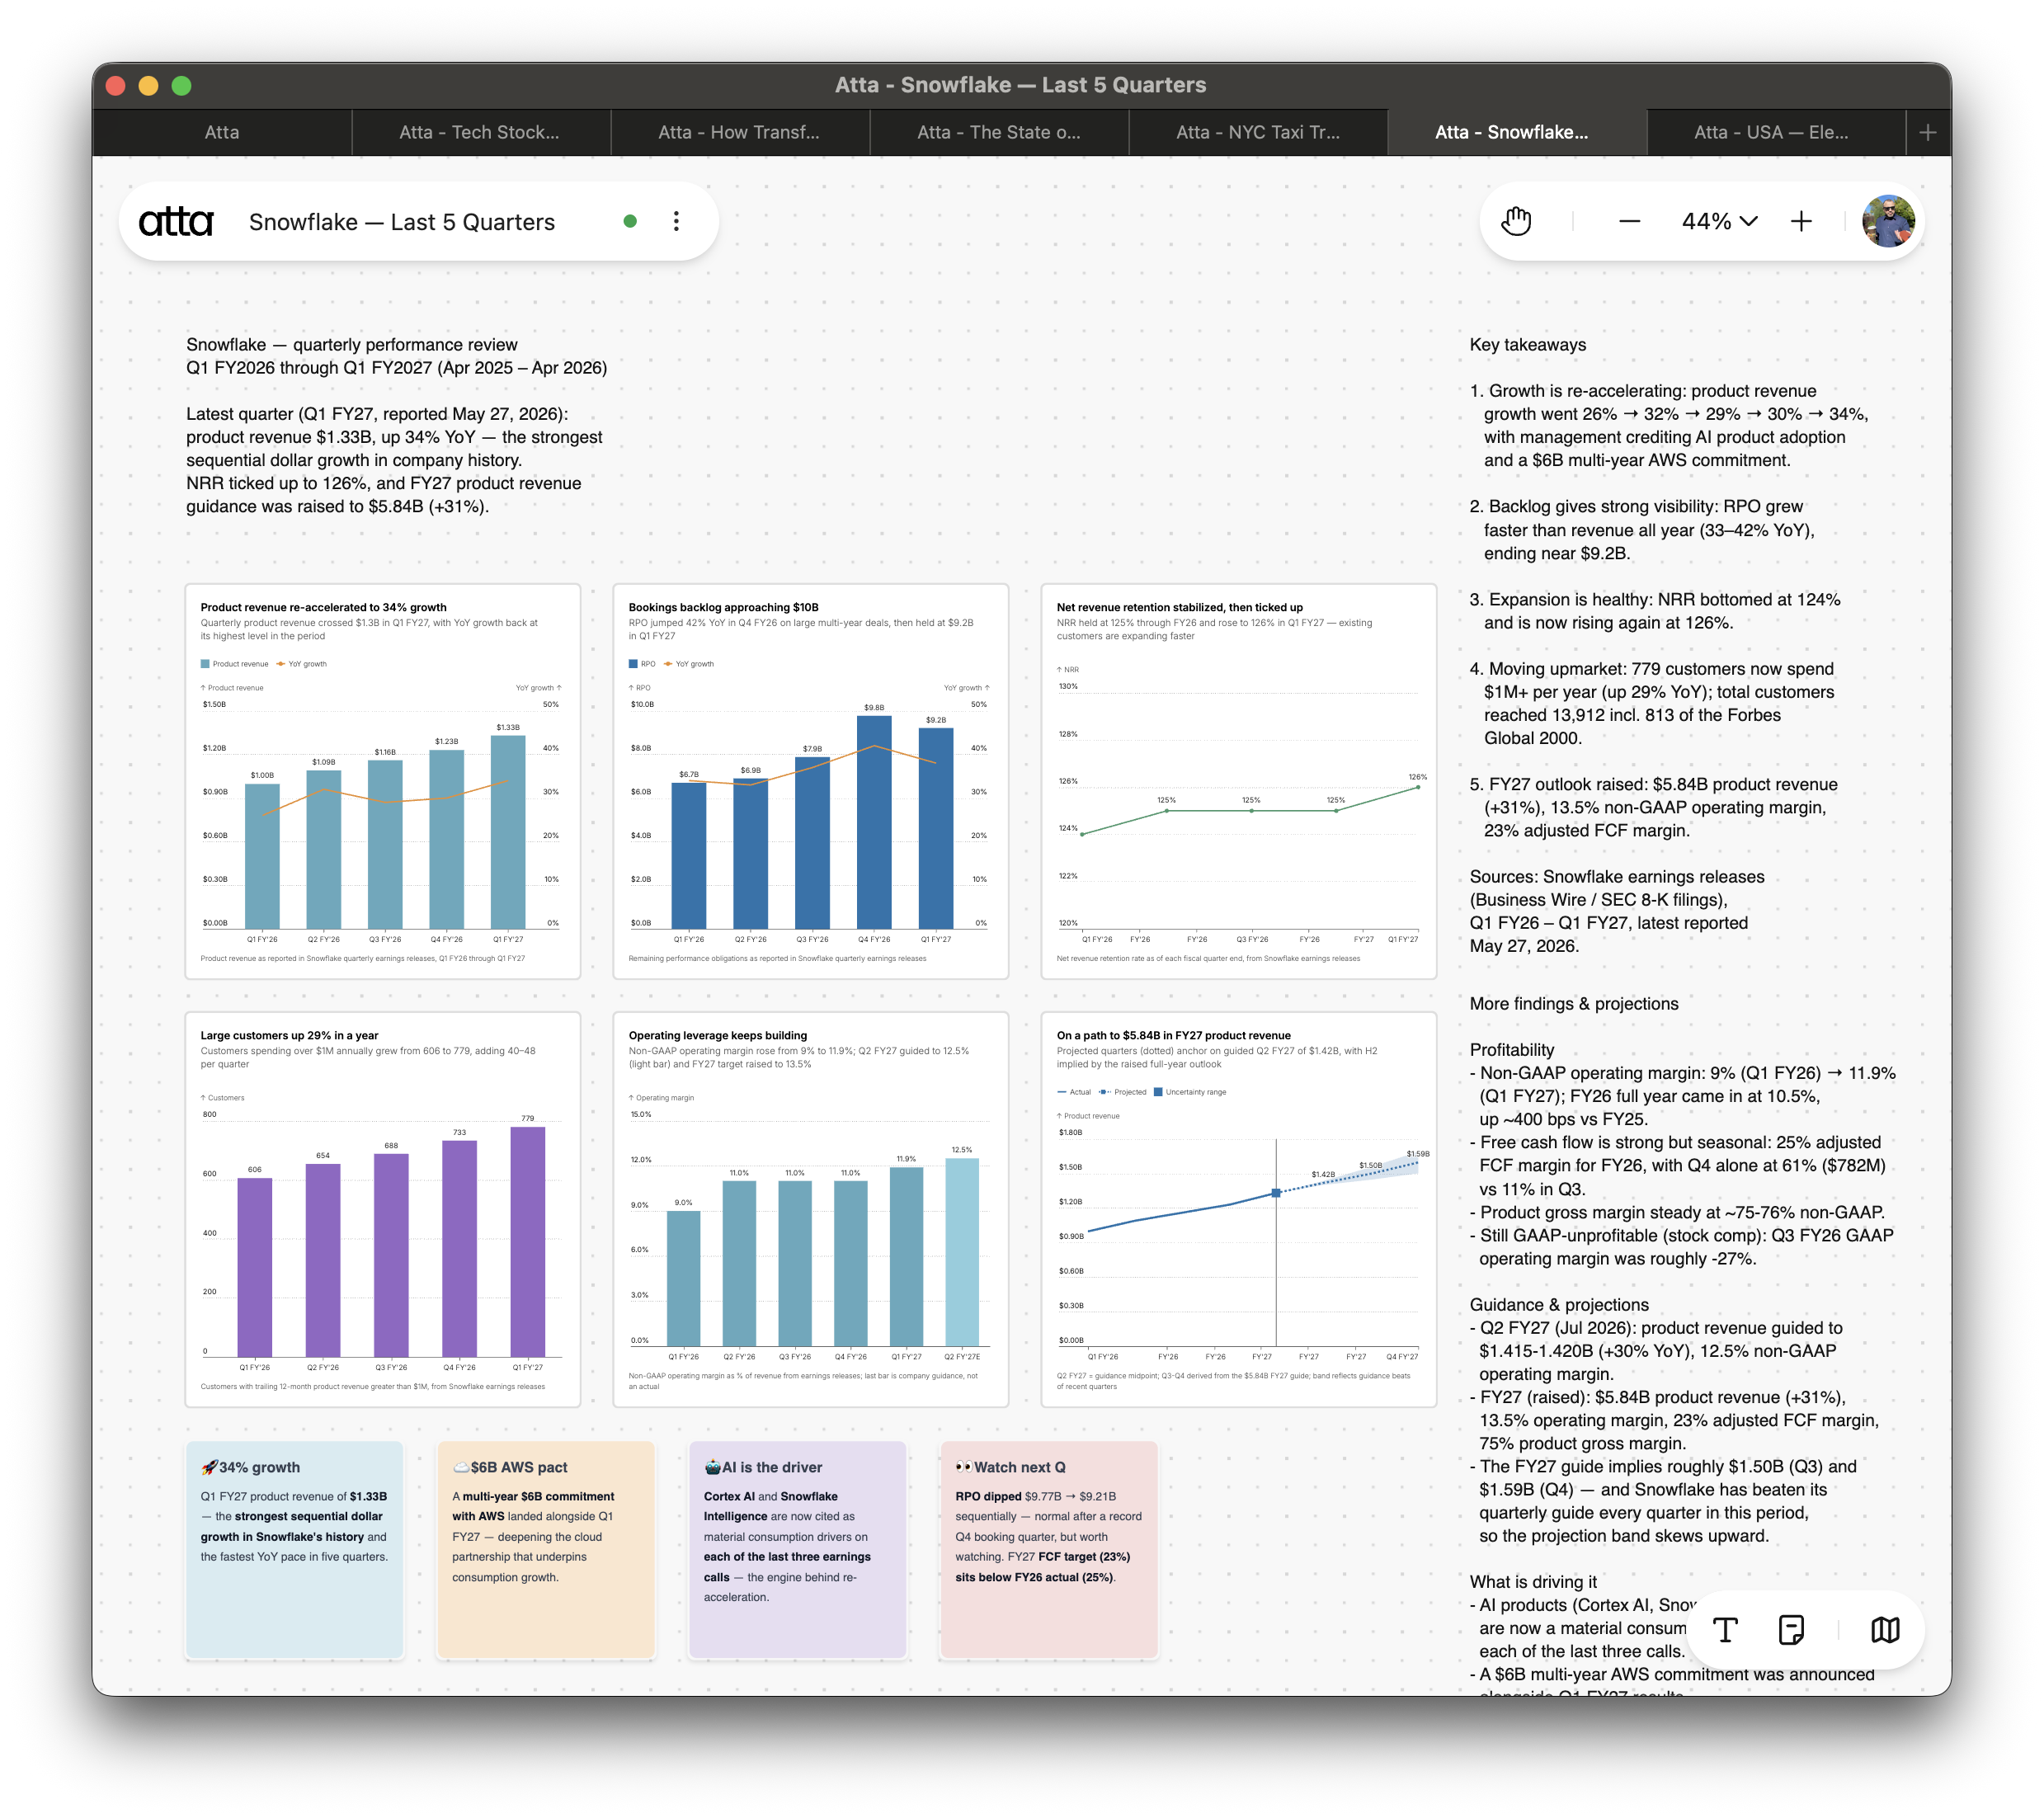Open the 44% zoom level dropdown
Image resolution: width=2044 pixels, height=1818 pixels.
[x=1718, y=221]
